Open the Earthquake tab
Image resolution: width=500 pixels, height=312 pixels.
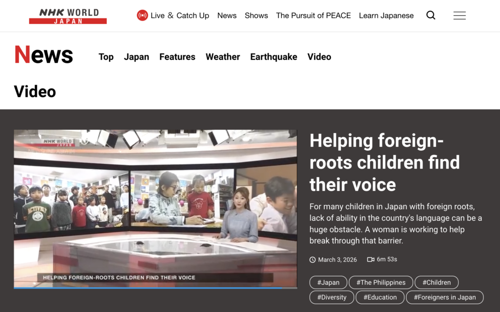click(x=273, y=57)
